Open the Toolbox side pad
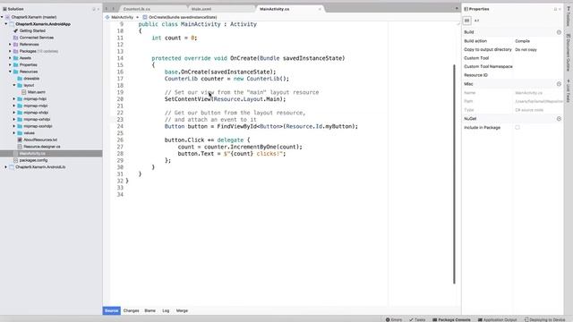Screen dimensions: 573x322 click(x=569, y=16)
